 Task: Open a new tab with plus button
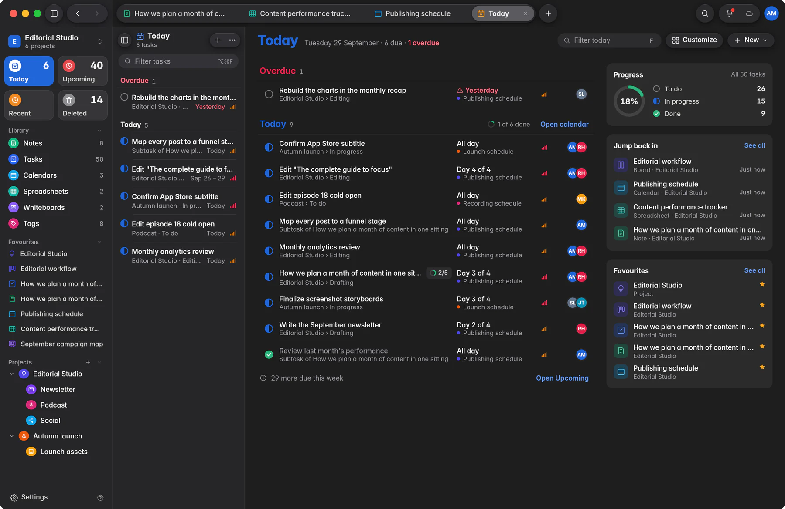548,13
